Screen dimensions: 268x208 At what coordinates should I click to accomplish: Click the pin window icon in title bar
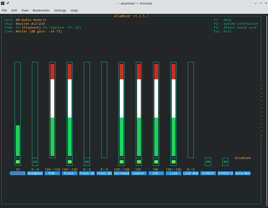point(8,3)
